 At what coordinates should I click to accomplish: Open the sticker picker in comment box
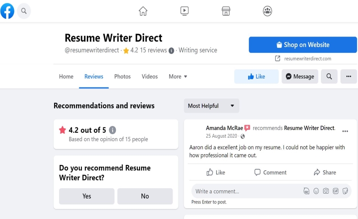point(345,191)
